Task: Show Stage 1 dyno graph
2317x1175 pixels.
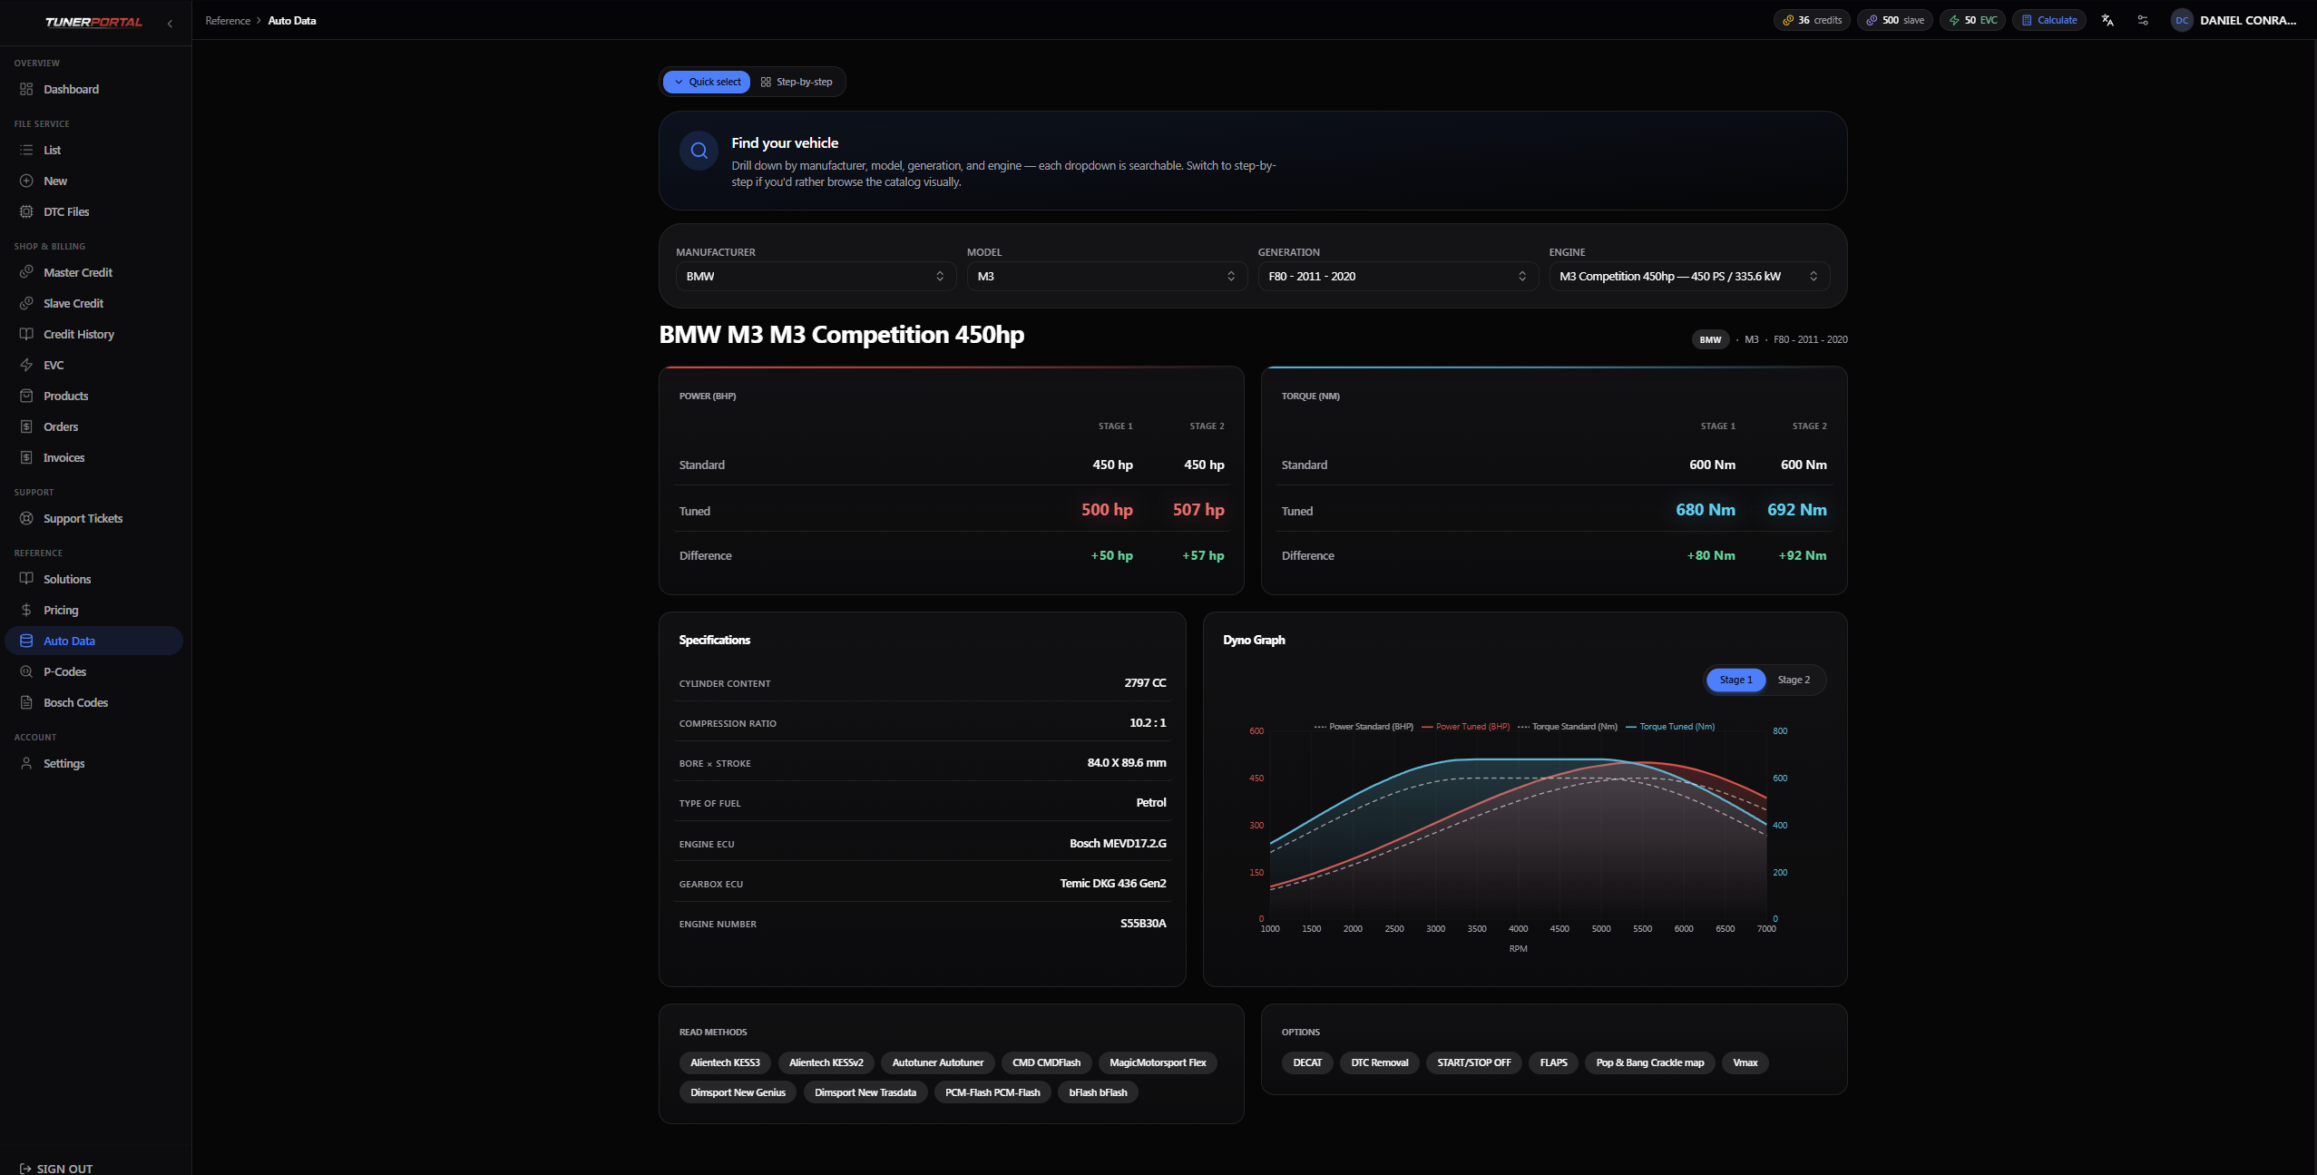Action: 1735,680
